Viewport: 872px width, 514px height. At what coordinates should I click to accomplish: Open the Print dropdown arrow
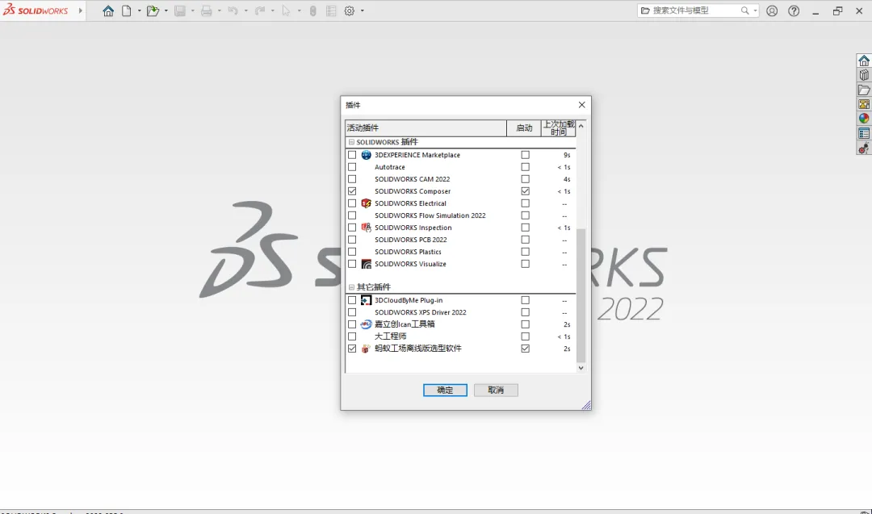(x=219, y=10)
